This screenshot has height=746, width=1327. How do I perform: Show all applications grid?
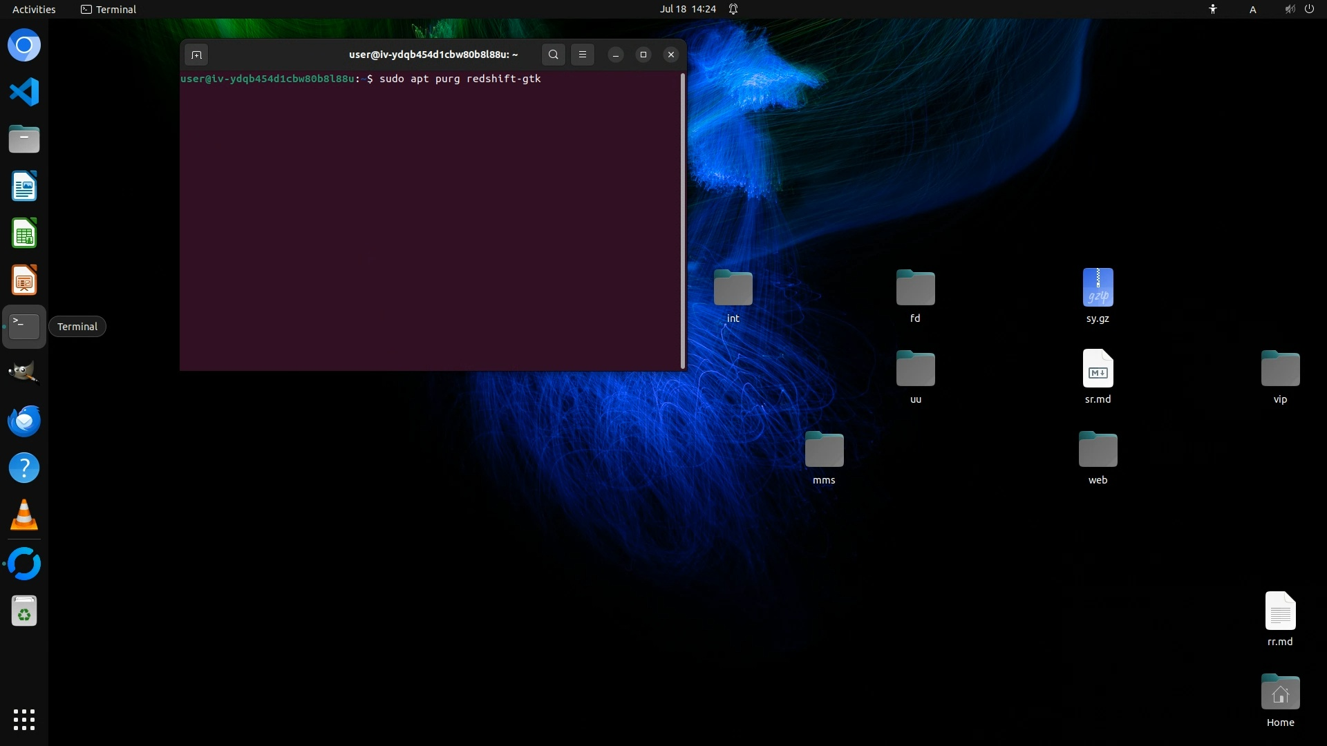[24, 720]
